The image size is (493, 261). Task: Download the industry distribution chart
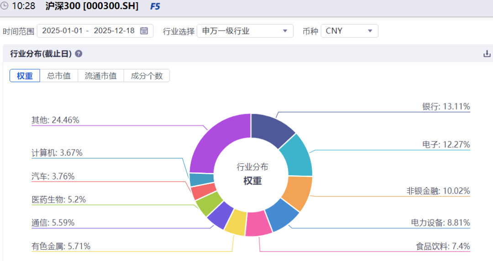click(x=487, y=54)
